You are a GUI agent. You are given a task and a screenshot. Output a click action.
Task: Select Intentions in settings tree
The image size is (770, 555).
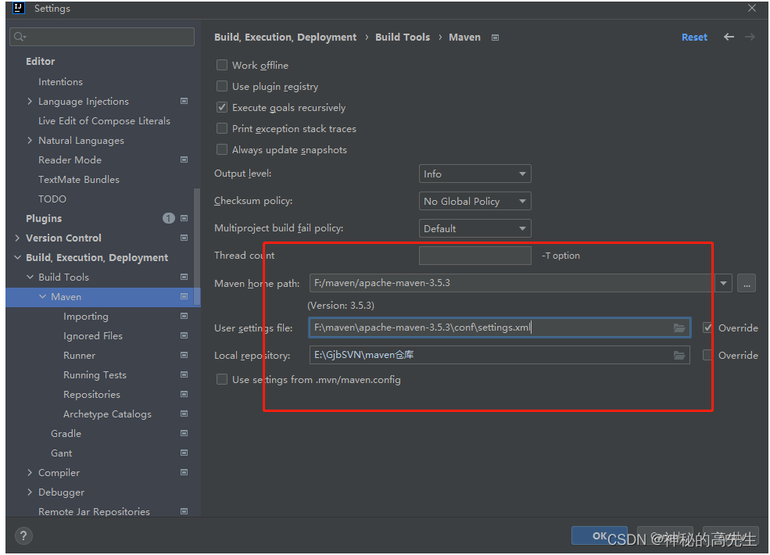60,81
